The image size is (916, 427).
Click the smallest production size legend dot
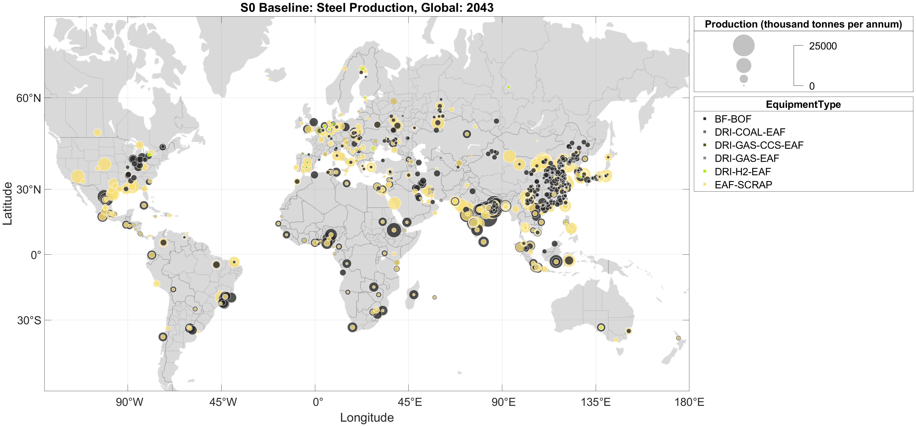[x=744, y=86]
